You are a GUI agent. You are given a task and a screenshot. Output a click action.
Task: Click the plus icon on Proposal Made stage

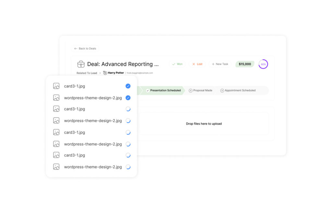point(191,91)
